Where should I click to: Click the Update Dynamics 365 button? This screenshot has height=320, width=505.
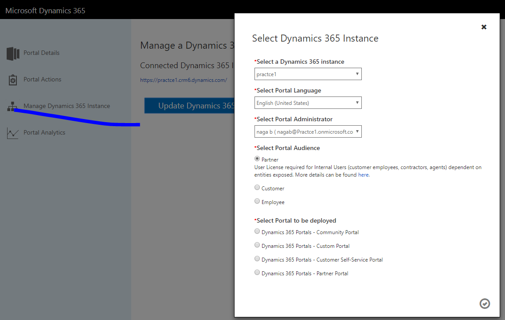click(189, 105)
